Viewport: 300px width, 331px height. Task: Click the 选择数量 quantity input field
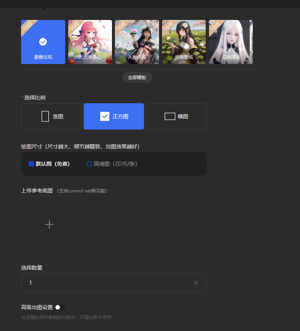(109, 283)
